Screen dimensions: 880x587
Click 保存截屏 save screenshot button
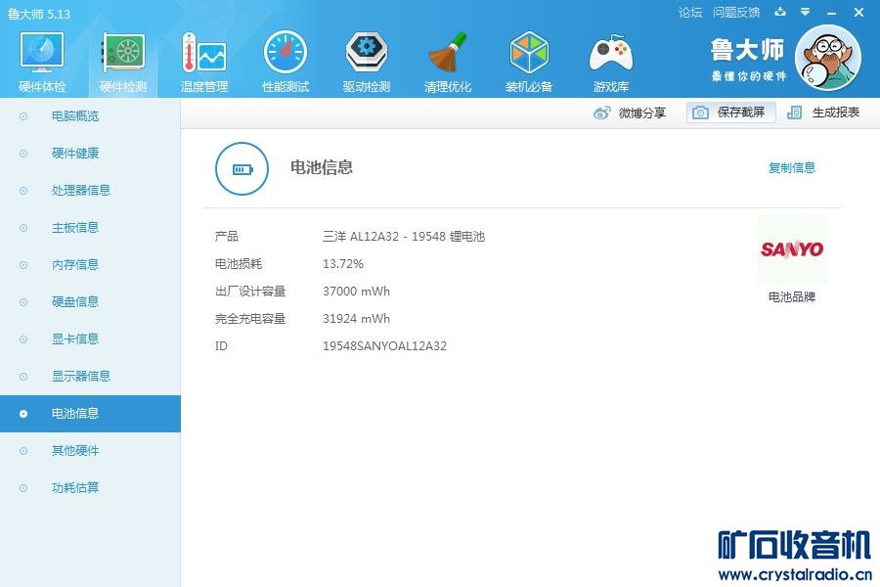[730, 113]
